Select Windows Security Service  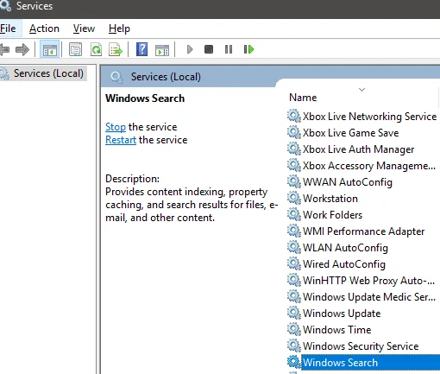coord(361,346)
